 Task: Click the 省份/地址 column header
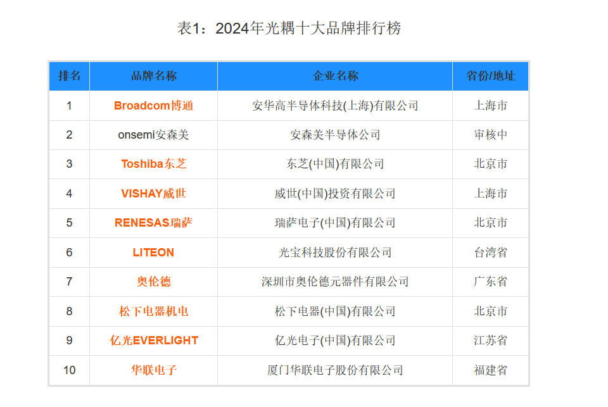click(490, 76)
